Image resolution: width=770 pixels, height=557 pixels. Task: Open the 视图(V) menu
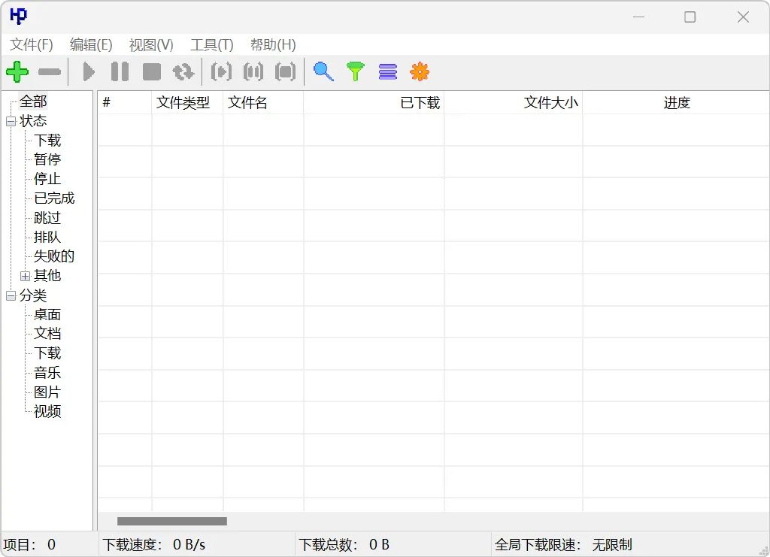pyautogui.click(x=150, y=44)
